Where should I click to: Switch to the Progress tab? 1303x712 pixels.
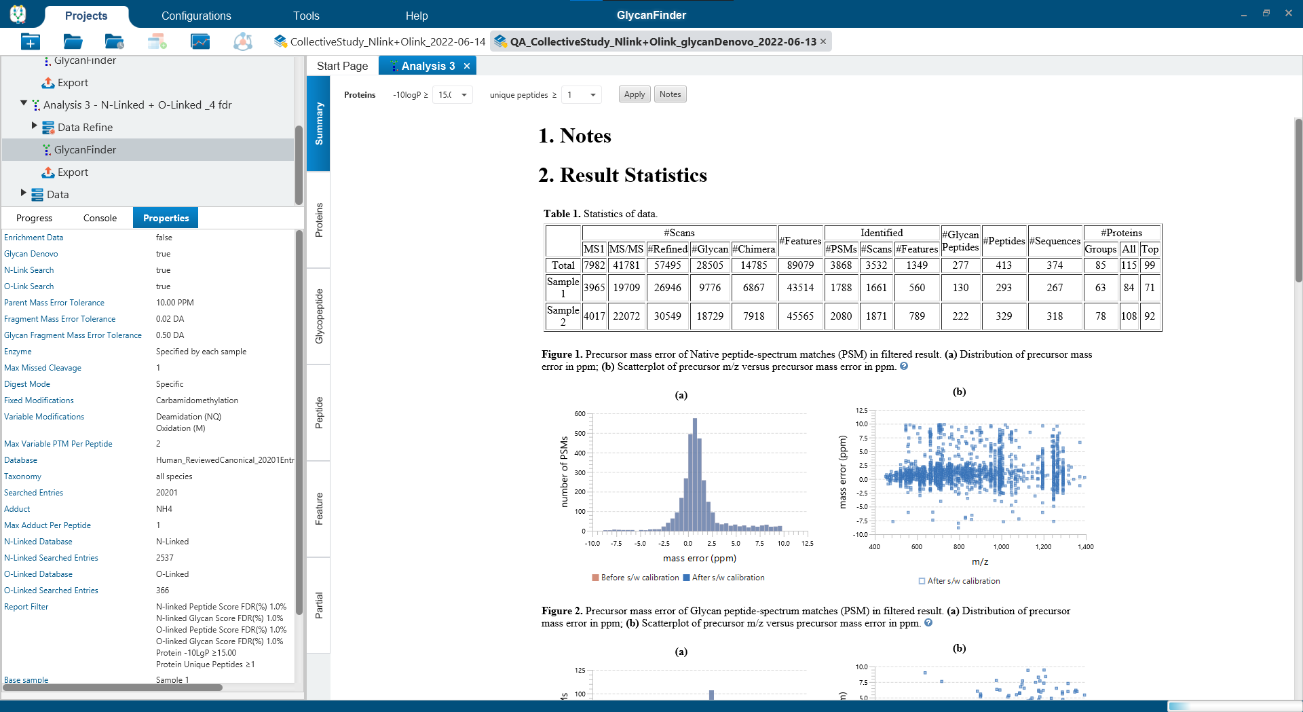[x=34, y=218]
